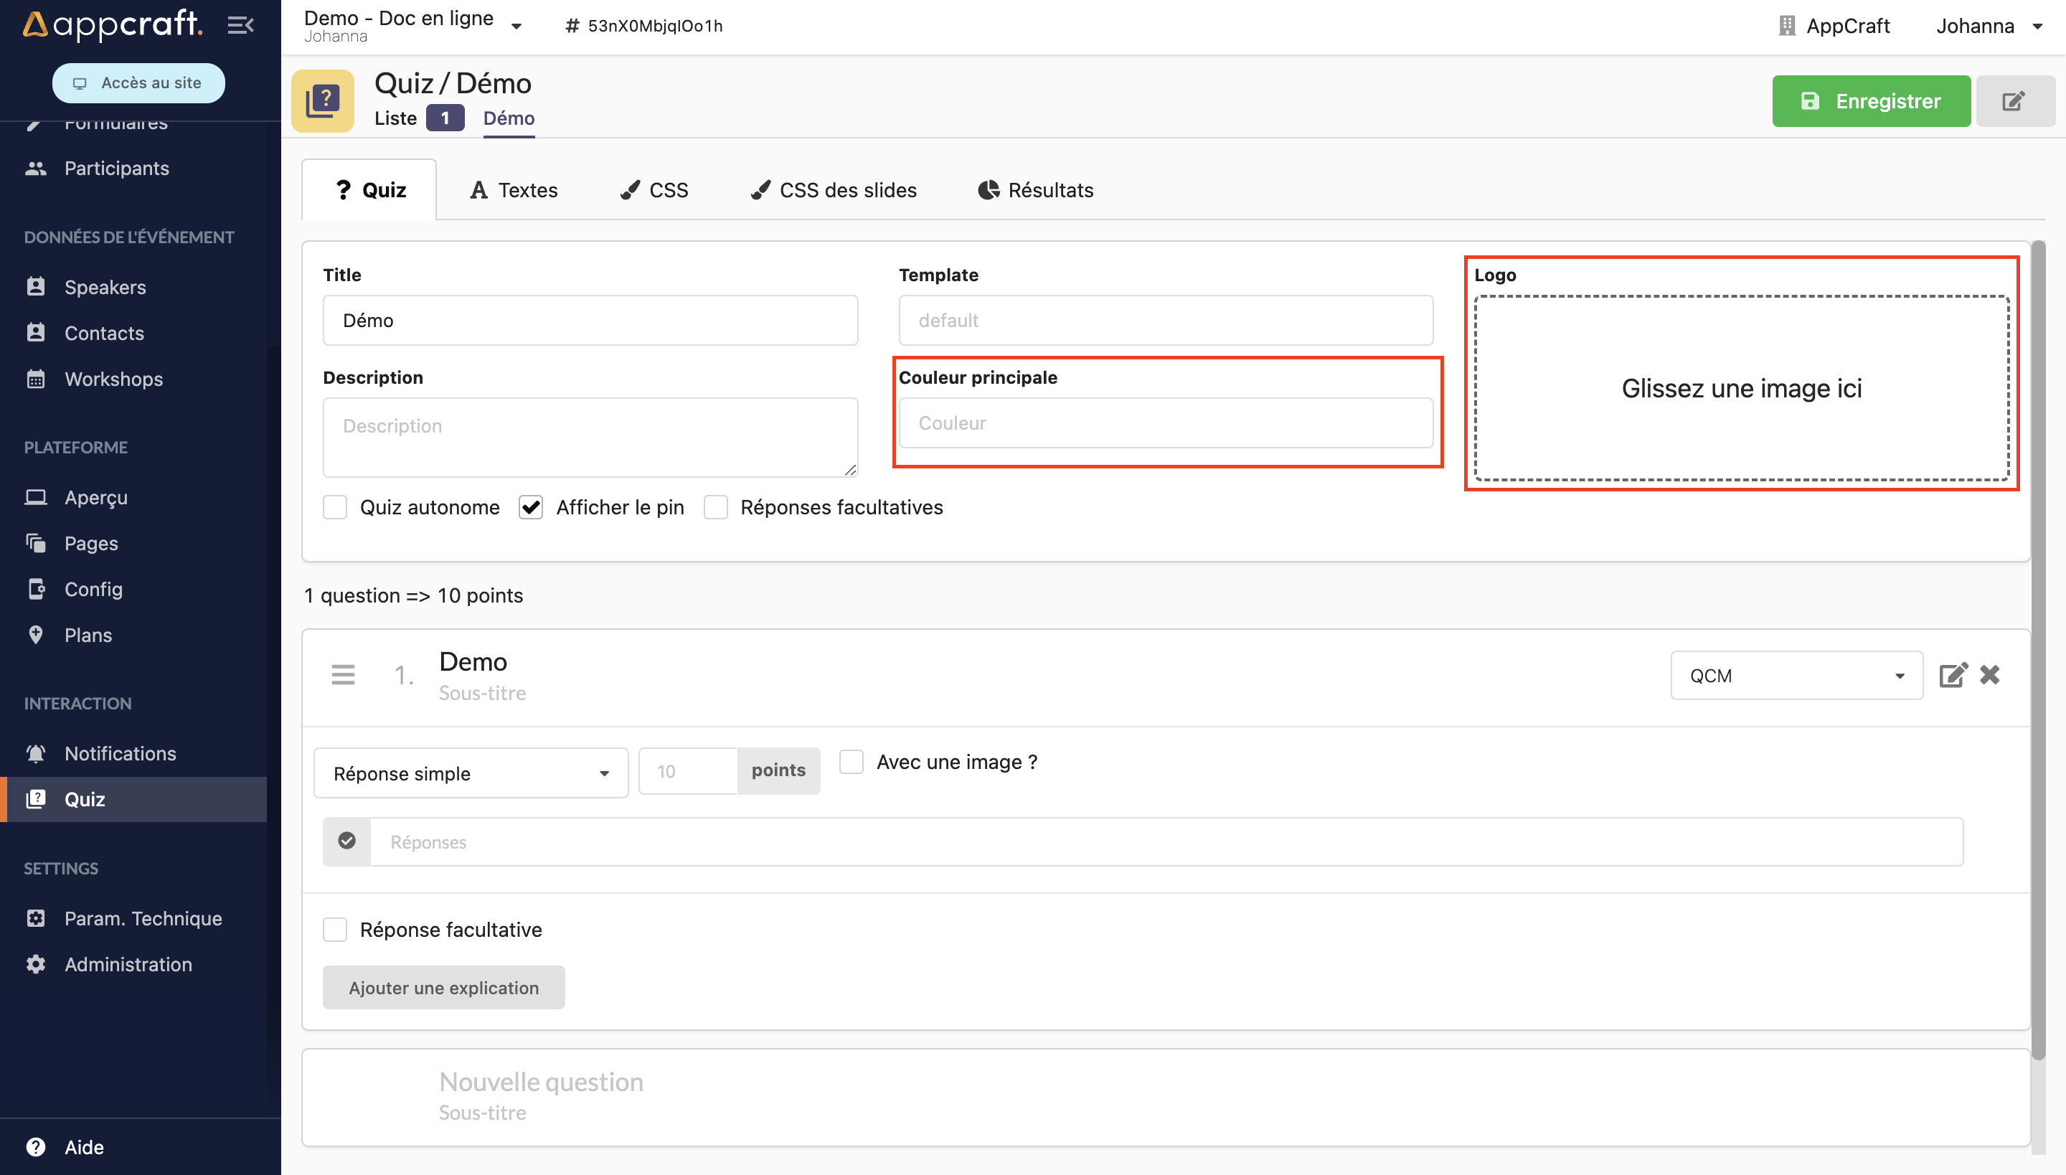Open the Résultats tab

pyautogui.click(x=1035, y=189)
